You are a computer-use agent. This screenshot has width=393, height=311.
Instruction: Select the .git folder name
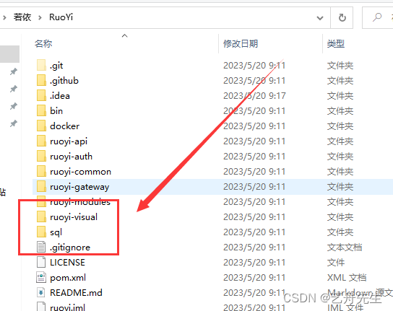point(56,66)
